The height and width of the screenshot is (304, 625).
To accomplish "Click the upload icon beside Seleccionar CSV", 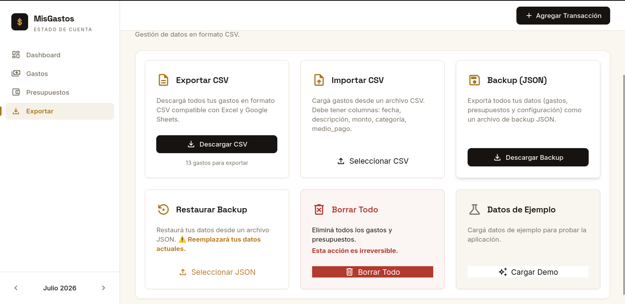I will 341,161.
